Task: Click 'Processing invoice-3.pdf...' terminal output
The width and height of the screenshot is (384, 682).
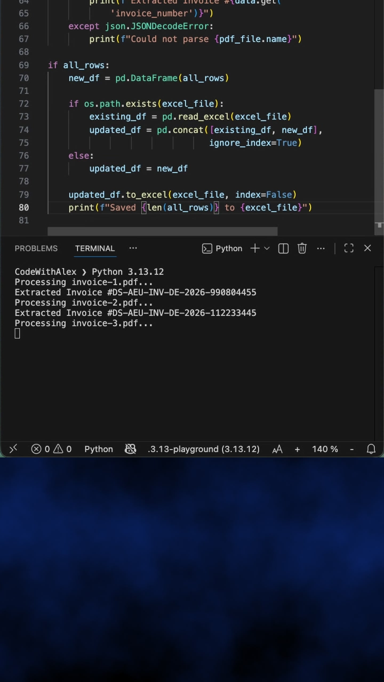Action: 83,323
